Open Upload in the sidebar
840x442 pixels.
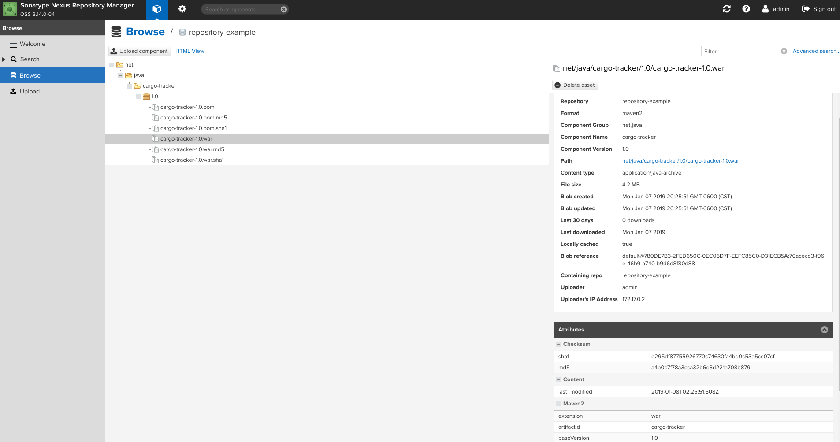pos(52,91)
